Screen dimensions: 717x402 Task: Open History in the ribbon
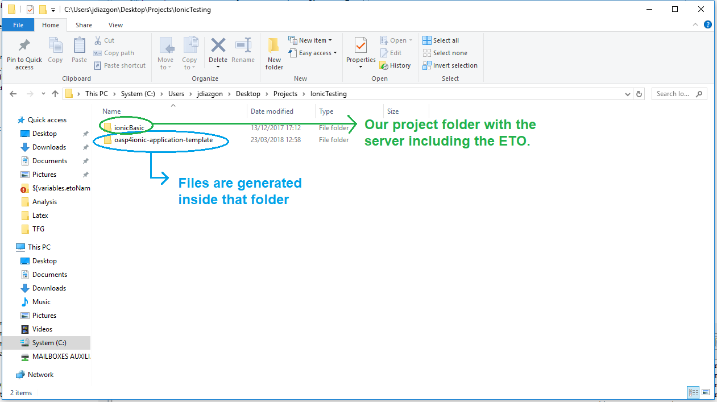(395, 65)
